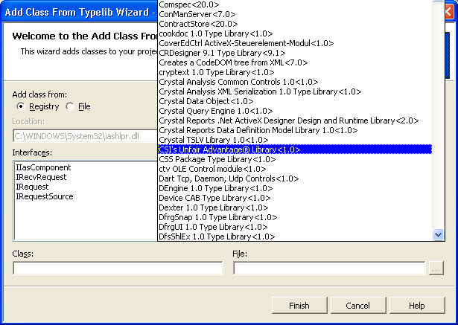Image resolution: width=458 pixels, height=325 pixels.
Task: Select cryptext 1.0 Type Library
Action: click(x=295, y=72)
